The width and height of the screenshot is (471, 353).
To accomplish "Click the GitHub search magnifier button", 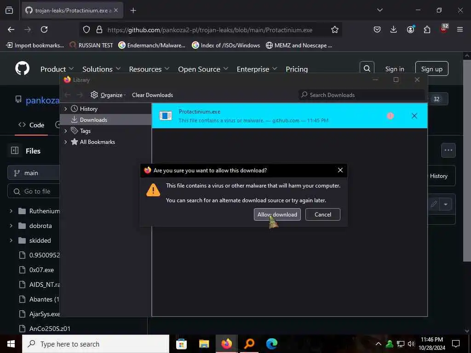I will click(x=367, y=68).
